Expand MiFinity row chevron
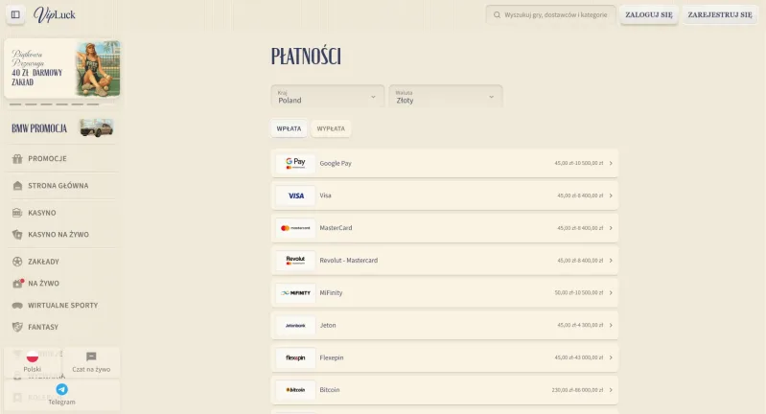 tap(611, 293)
